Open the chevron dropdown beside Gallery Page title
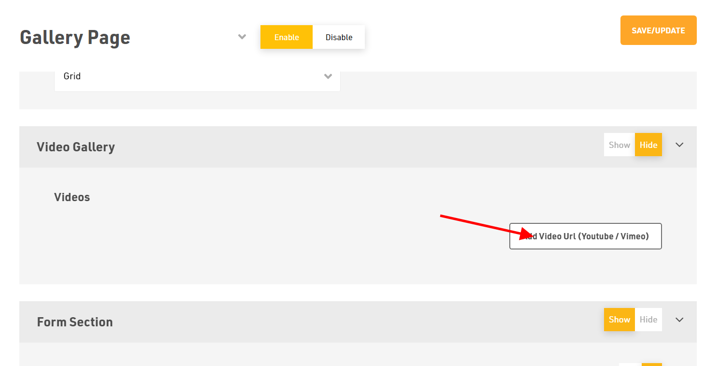 (x=242, y=37)
